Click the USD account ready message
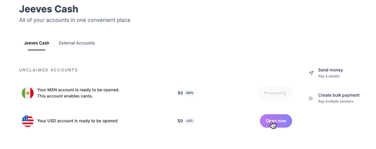The width and height of the screenshot is (376, 149). (77, 121)
